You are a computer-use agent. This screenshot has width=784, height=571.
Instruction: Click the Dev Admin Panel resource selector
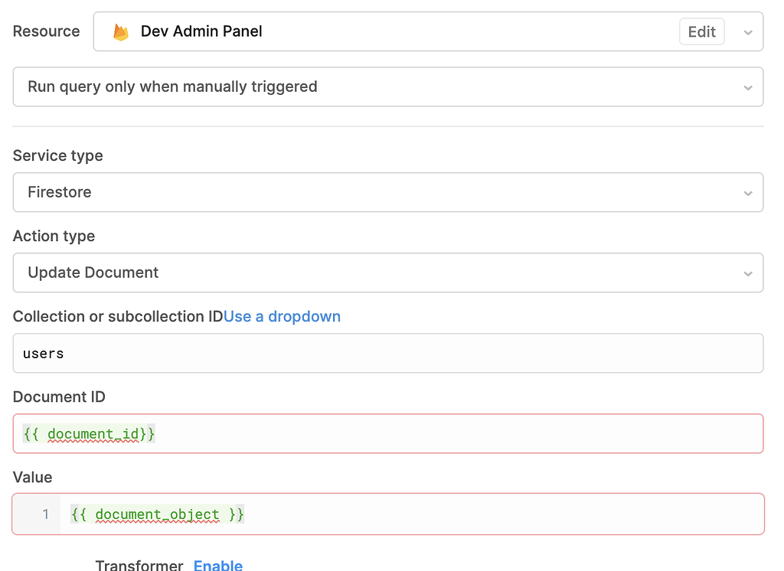[306, 31]
